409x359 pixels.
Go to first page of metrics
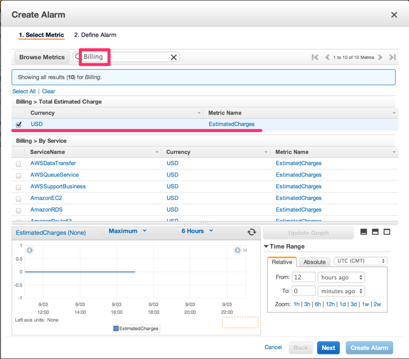tap(315, 57)
